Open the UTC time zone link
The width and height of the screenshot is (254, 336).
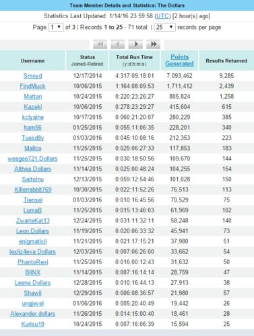(163, 16)
